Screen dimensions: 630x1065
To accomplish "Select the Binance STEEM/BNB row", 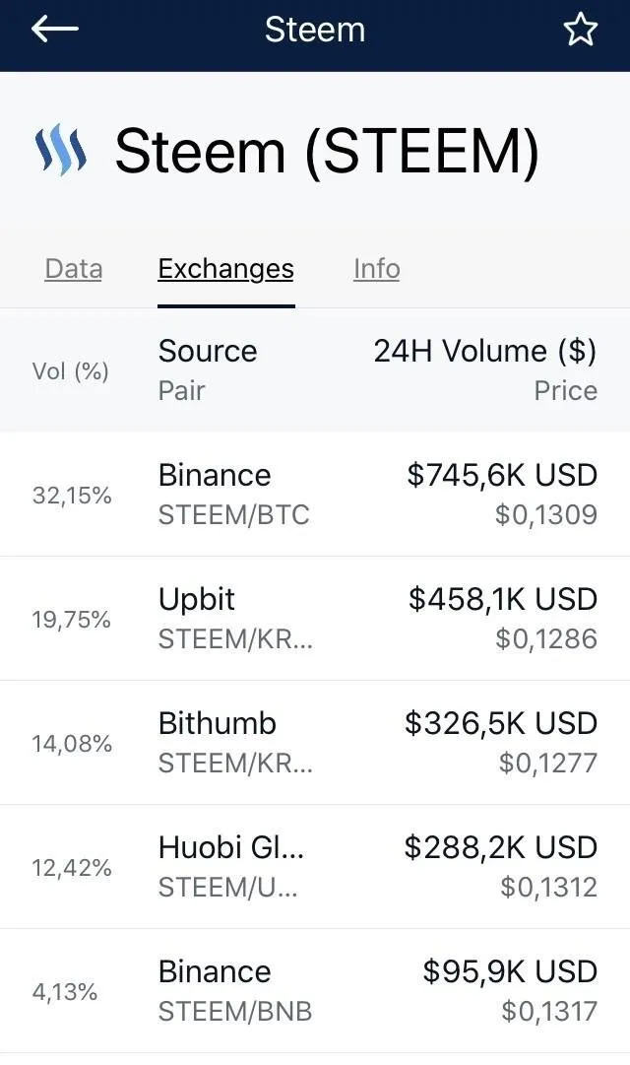I will 315,992.
